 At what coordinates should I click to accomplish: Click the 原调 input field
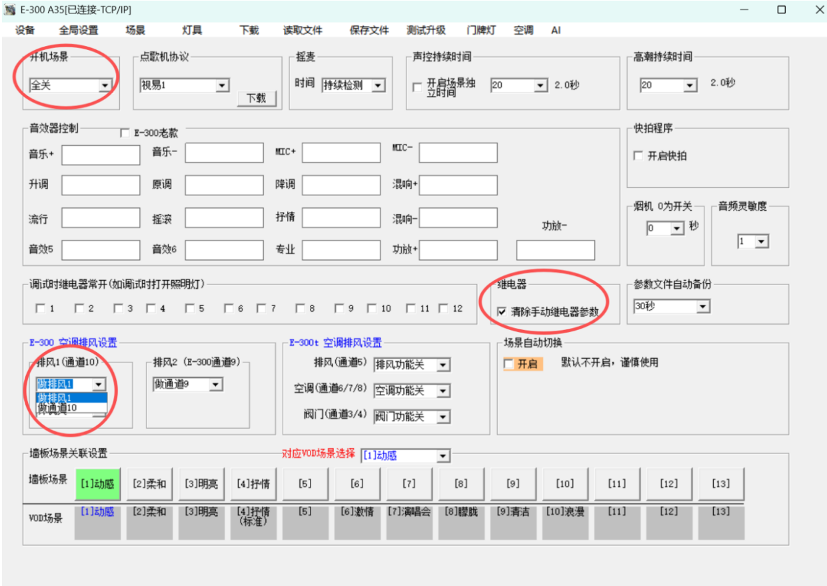coord(225,185)
